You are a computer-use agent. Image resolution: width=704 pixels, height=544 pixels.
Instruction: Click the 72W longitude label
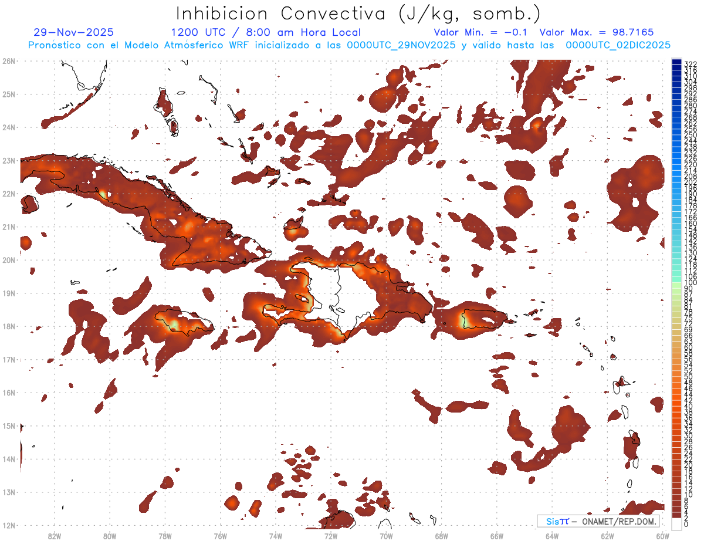pos(331,535)
